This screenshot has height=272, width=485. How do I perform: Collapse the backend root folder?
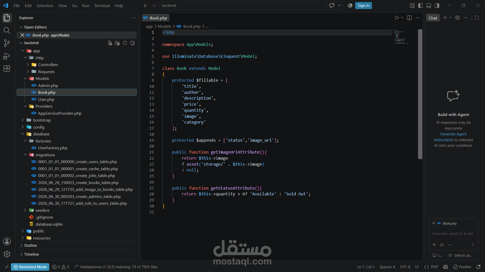[21, 43]
